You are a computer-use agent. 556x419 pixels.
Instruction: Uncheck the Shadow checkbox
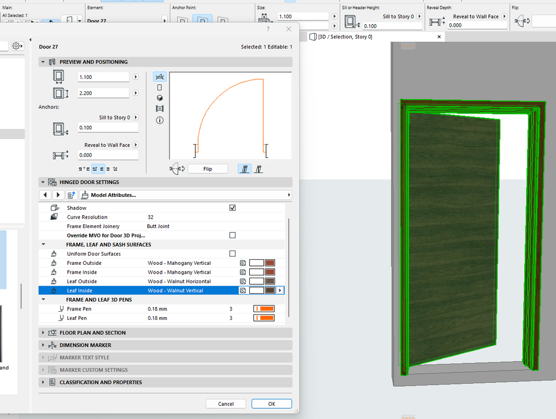(233, 208)
